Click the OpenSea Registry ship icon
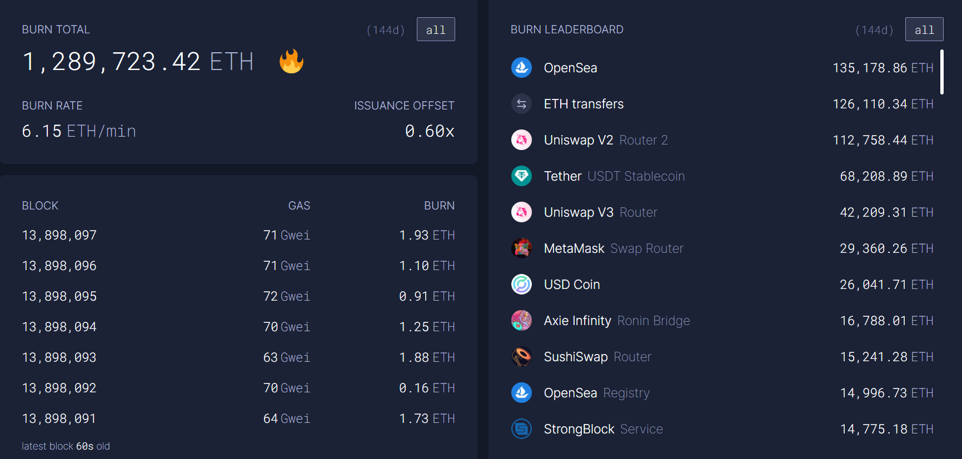This screenshot has width=962, height=459. coord(521,393)
